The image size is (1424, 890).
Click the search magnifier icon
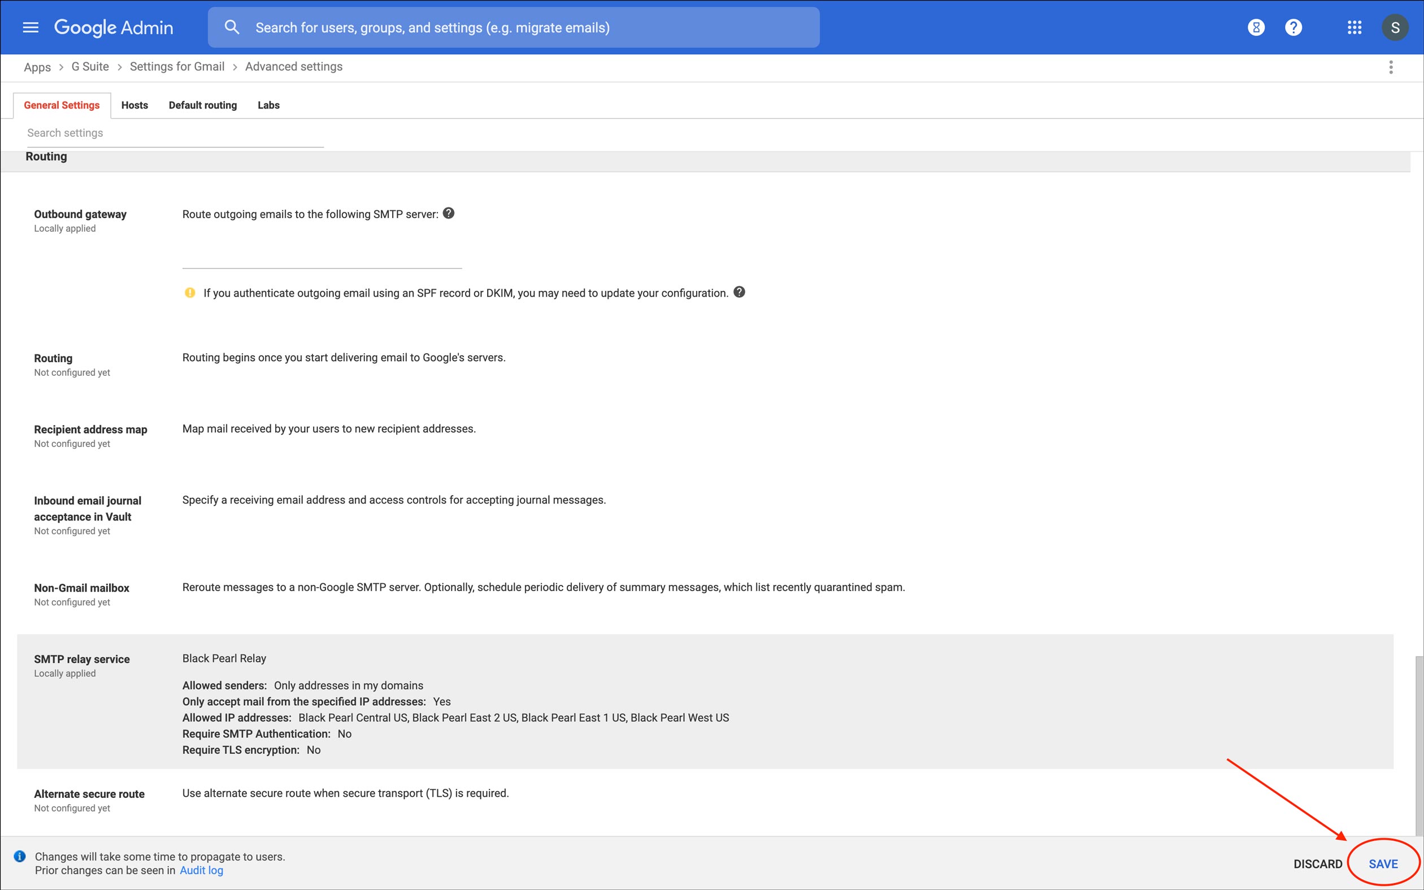(x=232, y=28)
